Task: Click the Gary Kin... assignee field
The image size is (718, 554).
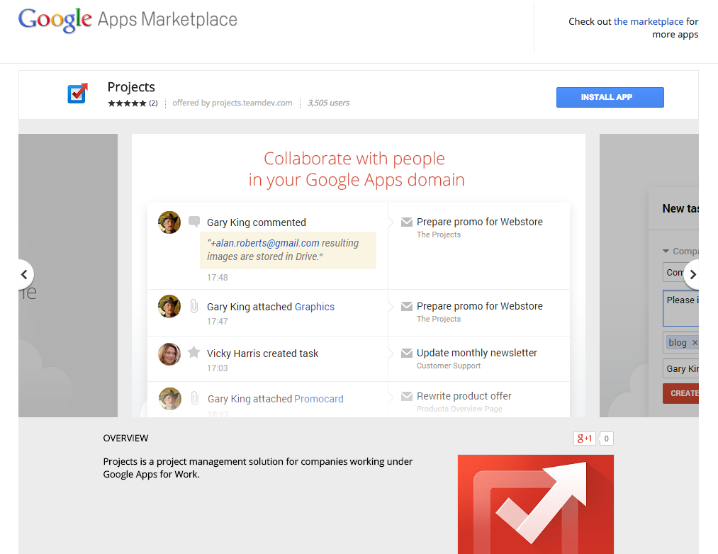Action: click(x=681, y=368)
